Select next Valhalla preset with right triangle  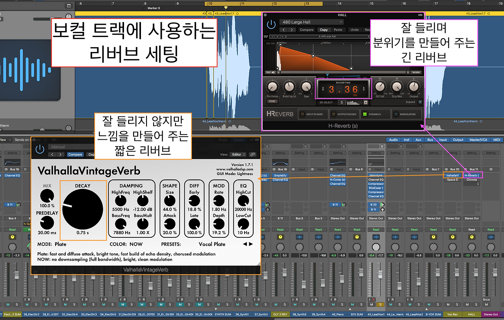point(250,244)
